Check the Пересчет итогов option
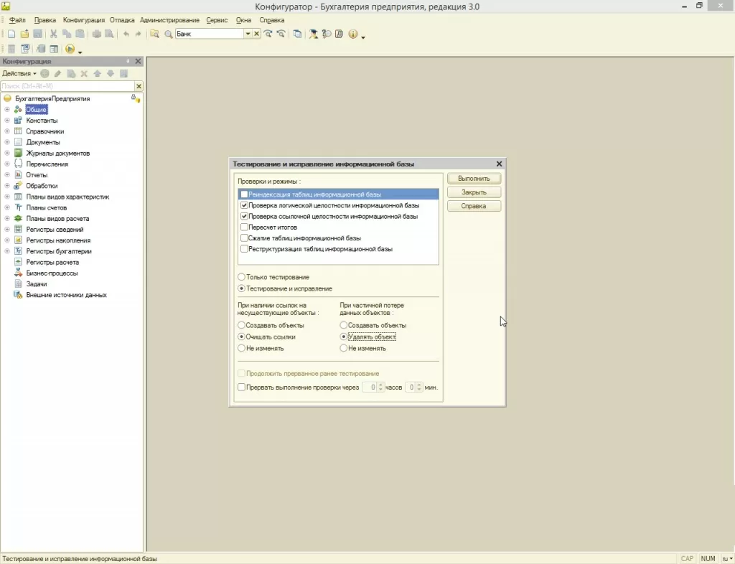 [x=244, y=227]
